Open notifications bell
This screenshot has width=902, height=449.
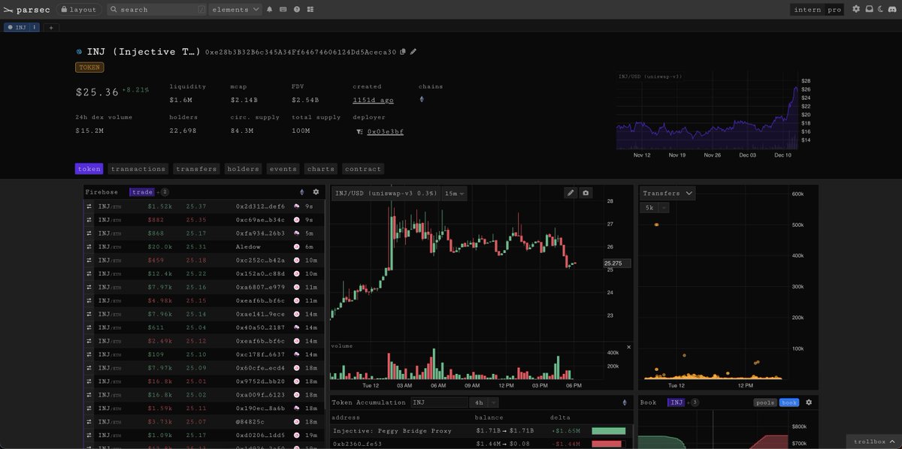click(270, 10)
